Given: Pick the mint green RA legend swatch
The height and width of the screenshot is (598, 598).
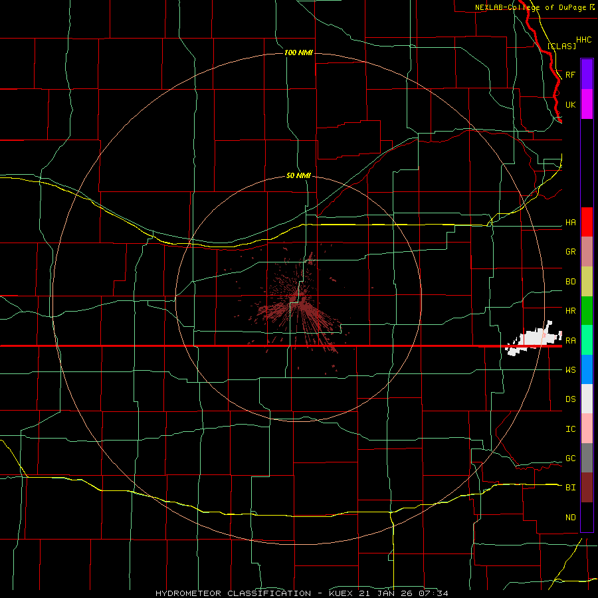Looking at the screenshot, I should [x=587, y=340].
